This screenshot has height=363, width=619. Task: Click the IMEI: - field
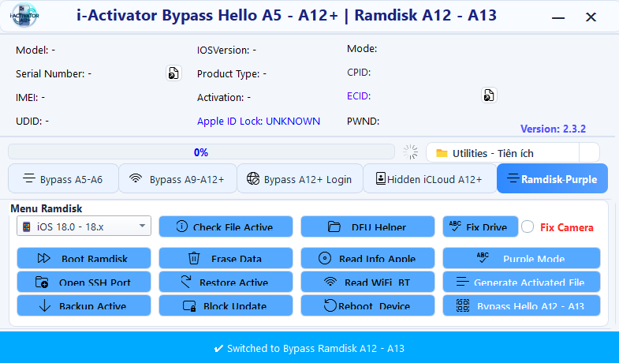tap(31, 97)
